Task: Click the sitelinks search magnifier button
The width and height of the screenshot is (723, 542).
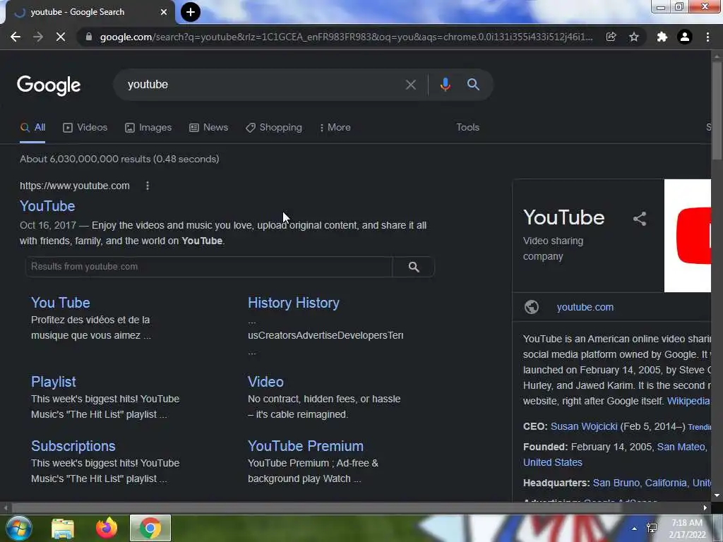Action: 414,267
